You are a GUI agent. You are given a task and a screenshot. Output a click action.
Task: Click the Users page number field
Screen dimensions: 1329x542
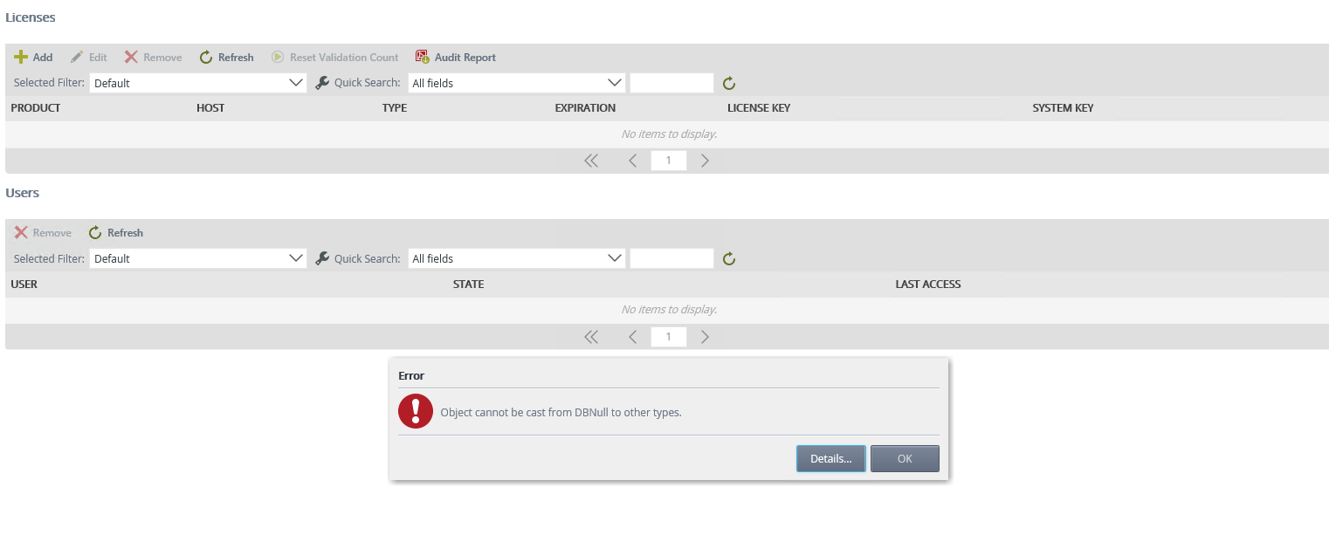[669, 336]
